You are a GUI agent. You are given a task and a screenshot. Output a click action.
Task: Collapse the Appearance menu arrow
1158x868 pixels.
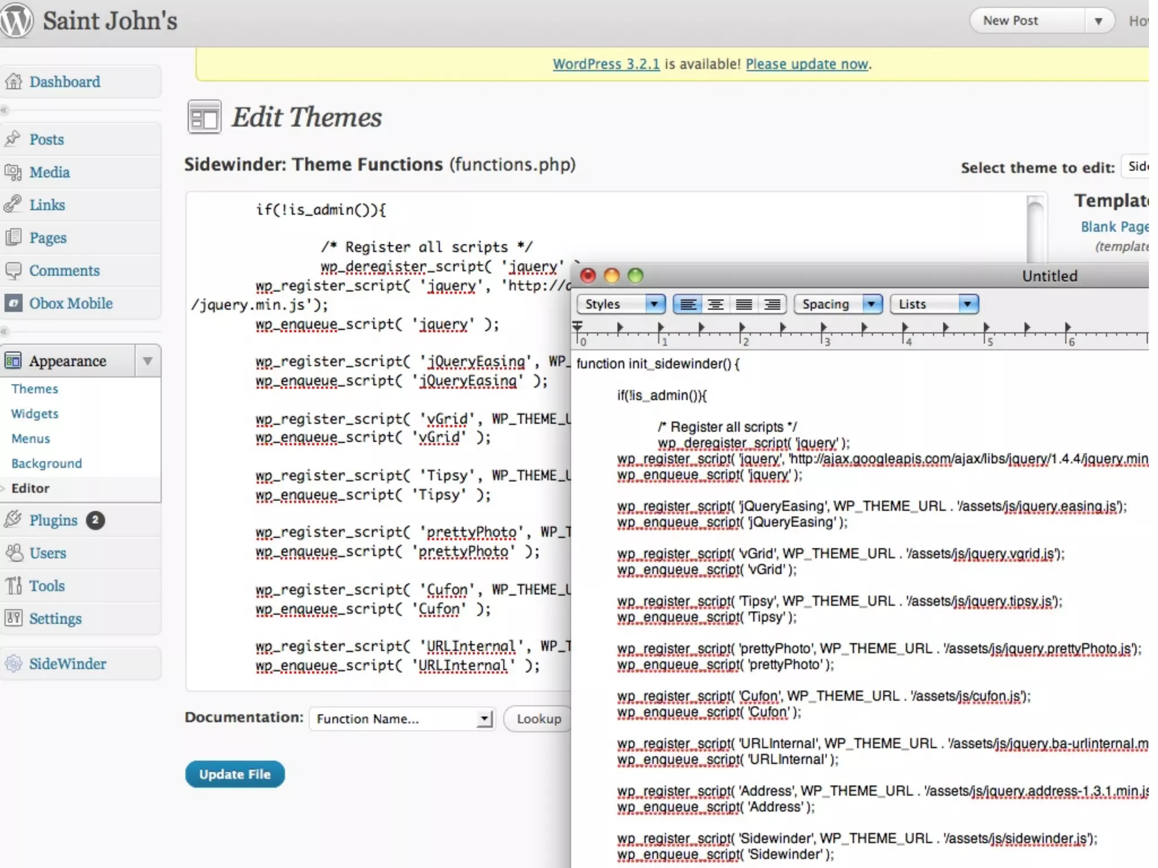coord(148,361)
